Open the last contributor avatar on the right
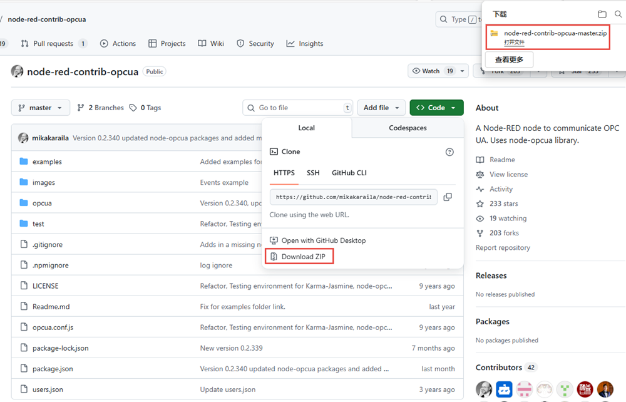Image resolution: width=626 pixels, height=402 pixels. click(x=605, y=389)
